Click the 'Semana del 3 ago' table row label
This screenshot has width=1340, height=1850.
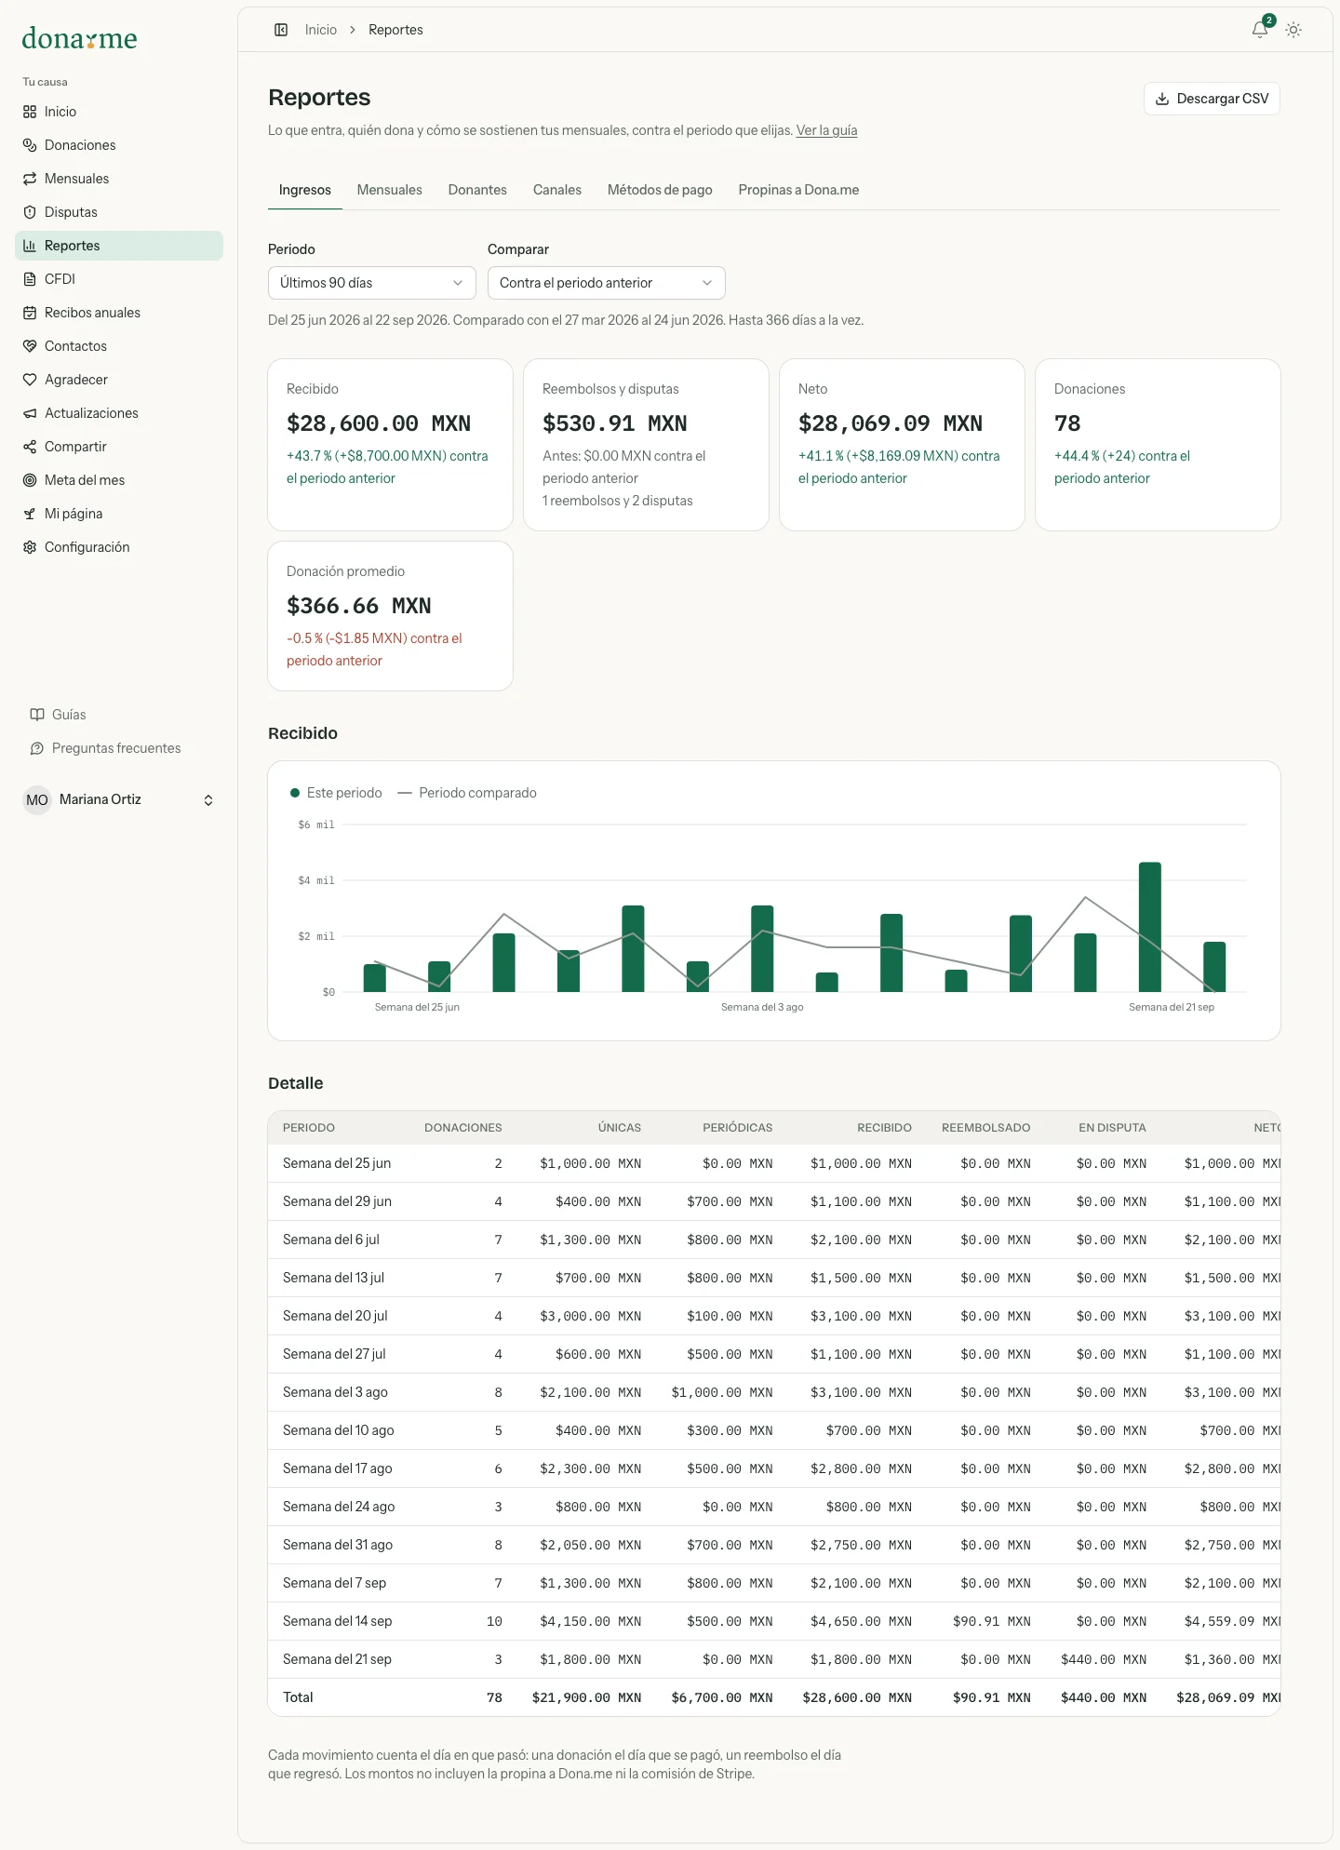click(335, 1392)
